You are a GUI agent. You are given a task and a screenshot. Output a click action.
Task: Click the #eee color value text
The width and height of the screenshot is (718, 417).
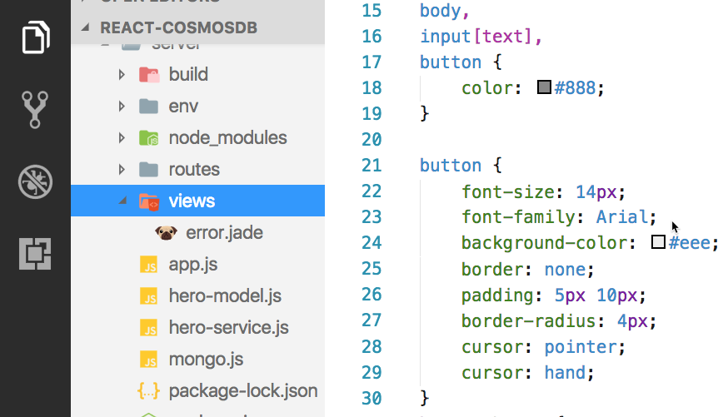689,242
